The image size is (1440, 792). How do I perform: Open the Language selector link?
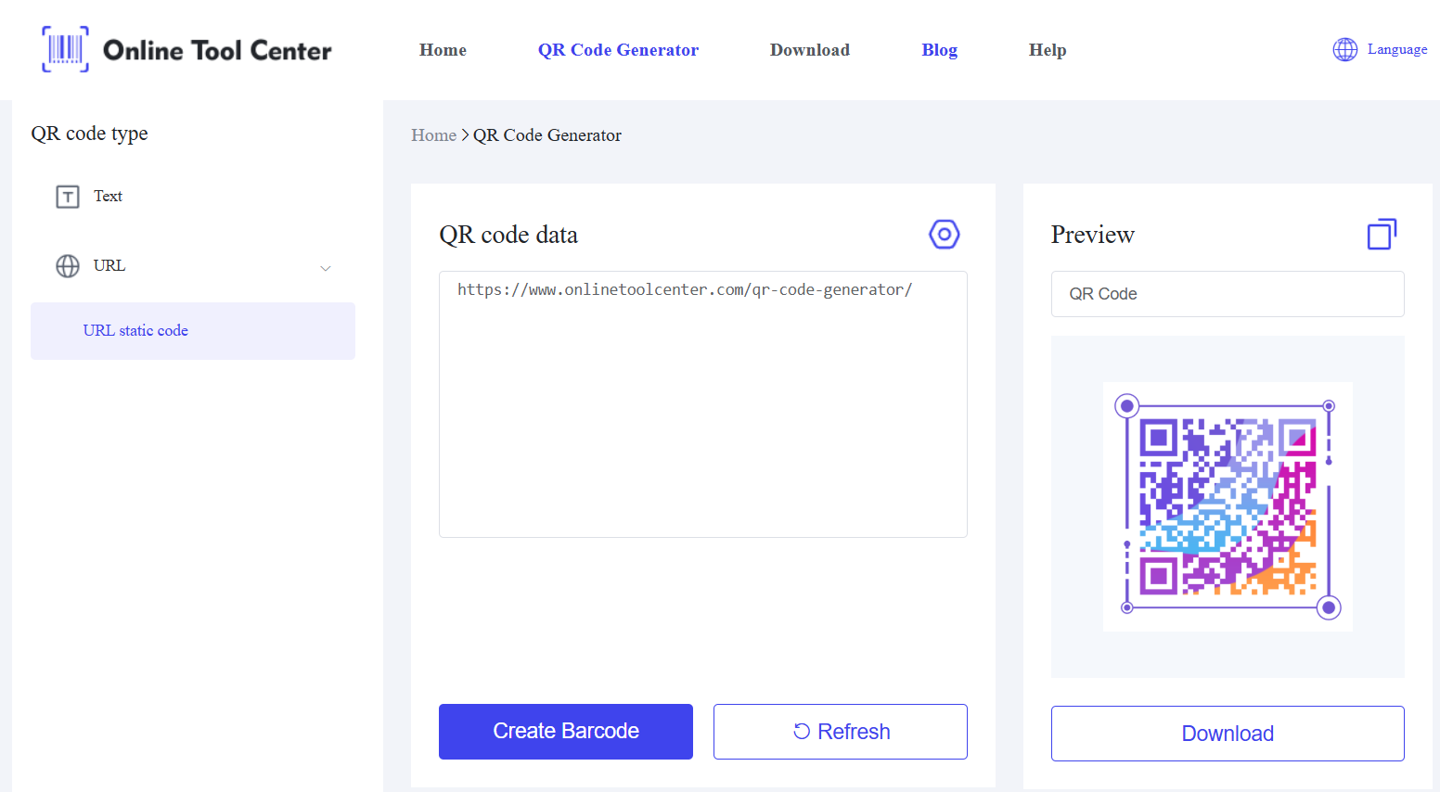(1397, 50)
